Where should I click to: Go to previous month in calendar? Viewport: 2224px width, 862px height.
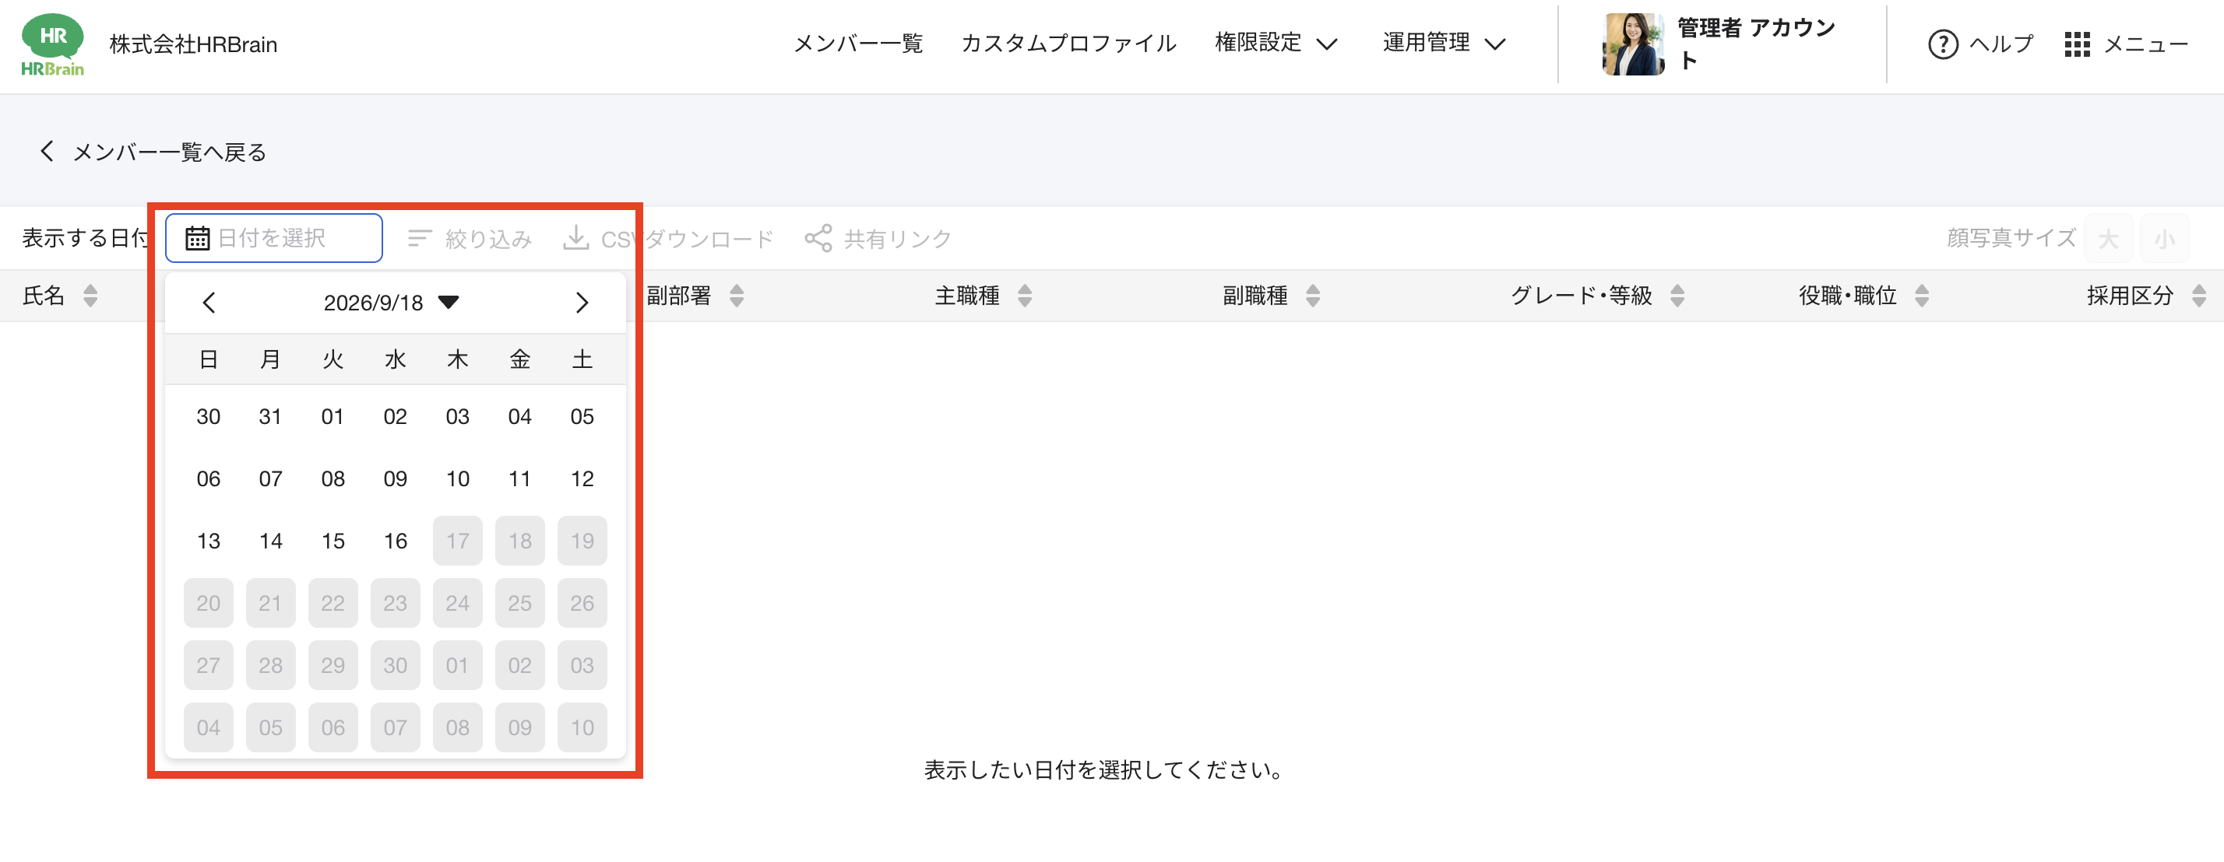tap(208, 303)
